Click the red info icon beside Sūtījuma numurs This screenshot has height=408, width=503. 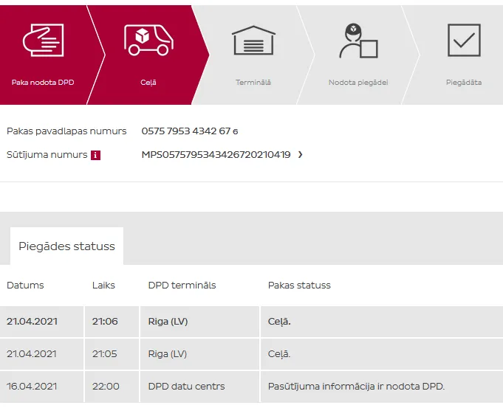95,155
